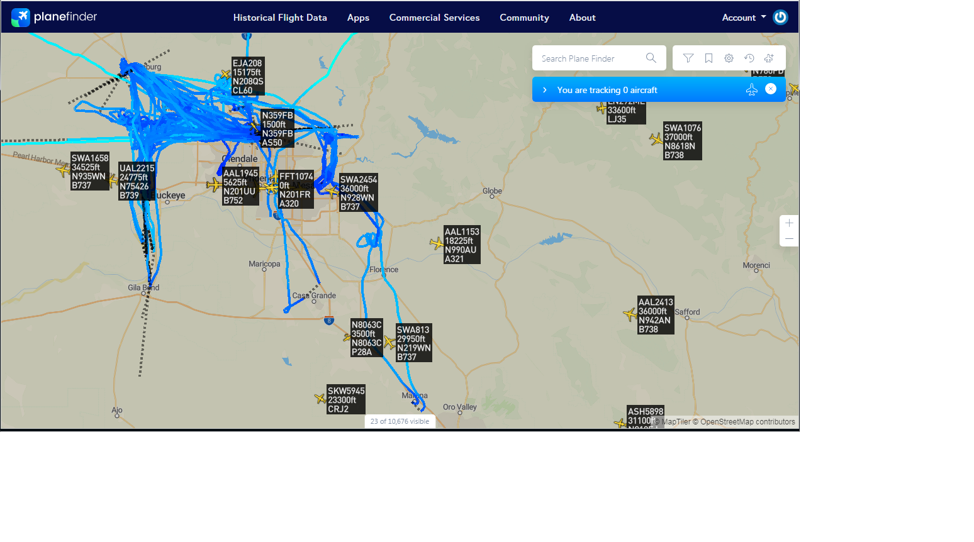Select the AAL1945 aircraft icon
The image size is (974, 542).
(215, 184)
